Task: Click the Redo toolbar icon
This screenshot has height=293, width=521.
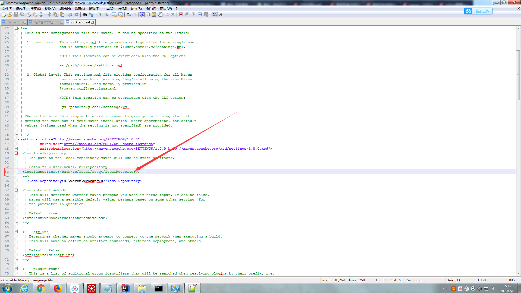Action: pos(77,14)
